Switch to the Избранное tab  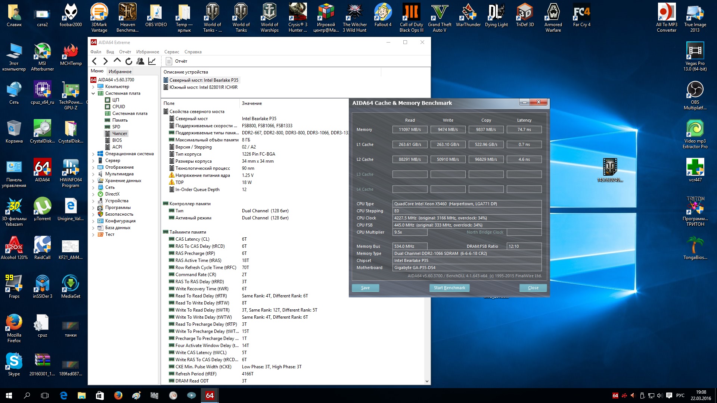point(120,71)
